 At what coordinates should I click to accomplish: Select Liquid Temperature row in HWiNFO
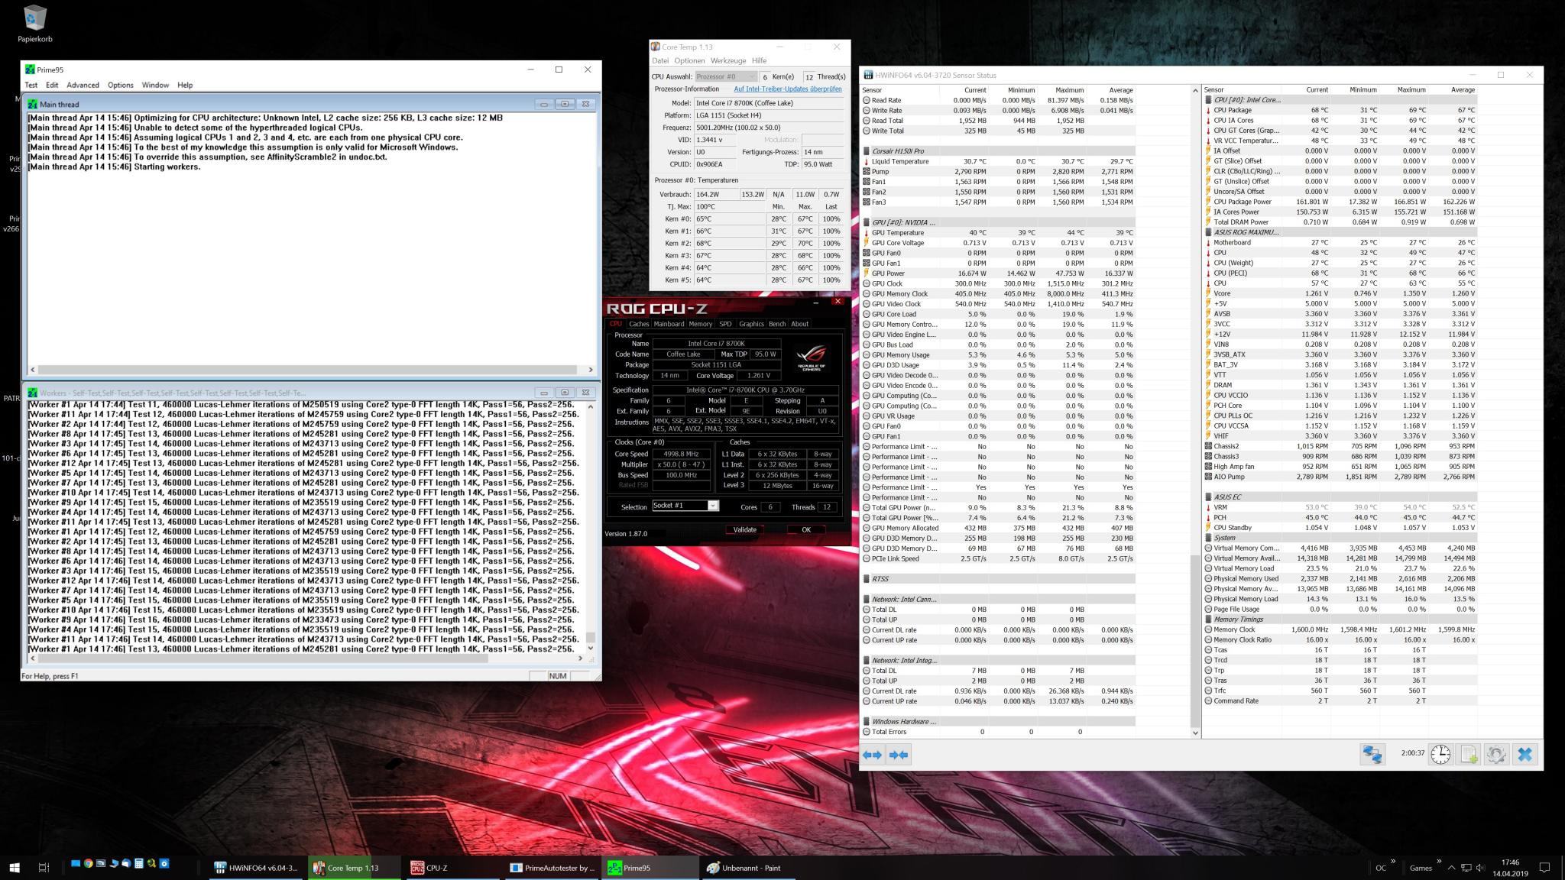pos(1000,161)
